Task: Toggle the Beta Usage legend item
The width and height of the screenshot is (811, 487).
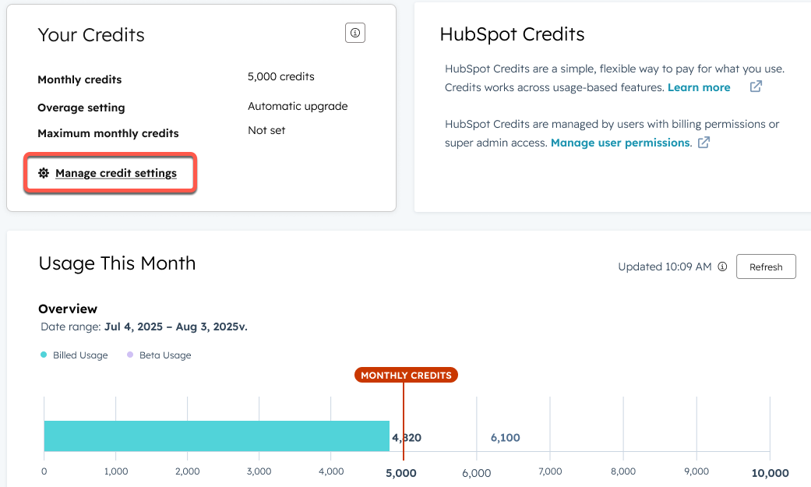Action: click(x=159, y=355)
